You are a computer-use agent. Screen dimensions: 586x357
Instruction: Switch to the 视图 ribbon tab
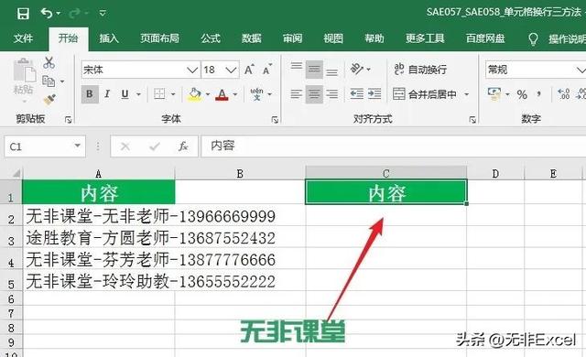tap(333, 38)
